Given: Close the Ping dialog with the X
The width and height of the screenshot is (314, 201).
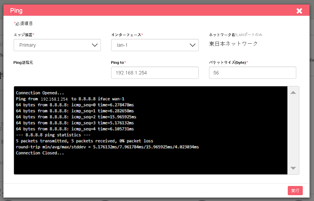Looking at the screenshot, I should click(299, 11).
